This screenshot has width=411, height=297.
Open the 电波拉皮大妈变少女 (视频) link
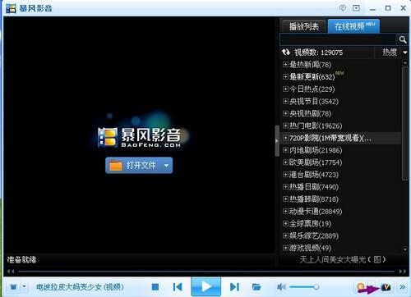tap(80, 287)
